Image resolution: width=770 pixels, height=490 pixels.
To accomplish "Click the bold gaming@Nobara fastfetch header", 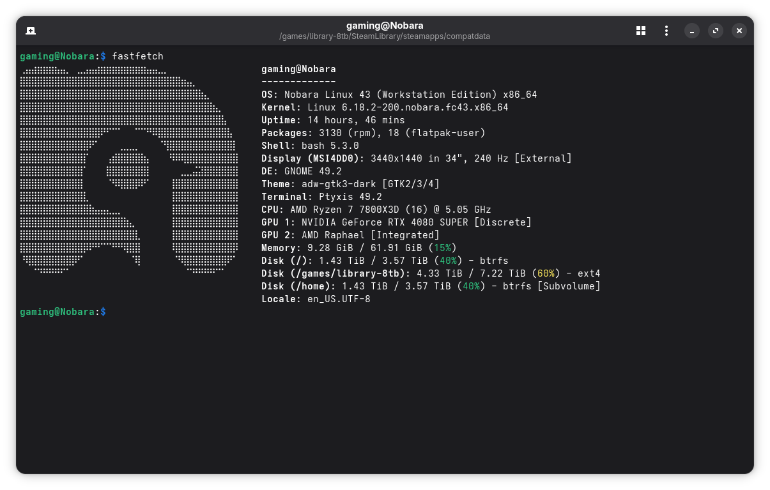I will point(298,69).
